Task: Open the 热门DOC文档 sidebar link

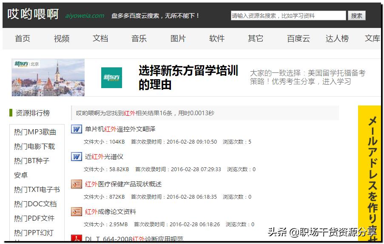Action: pos(35,204)
